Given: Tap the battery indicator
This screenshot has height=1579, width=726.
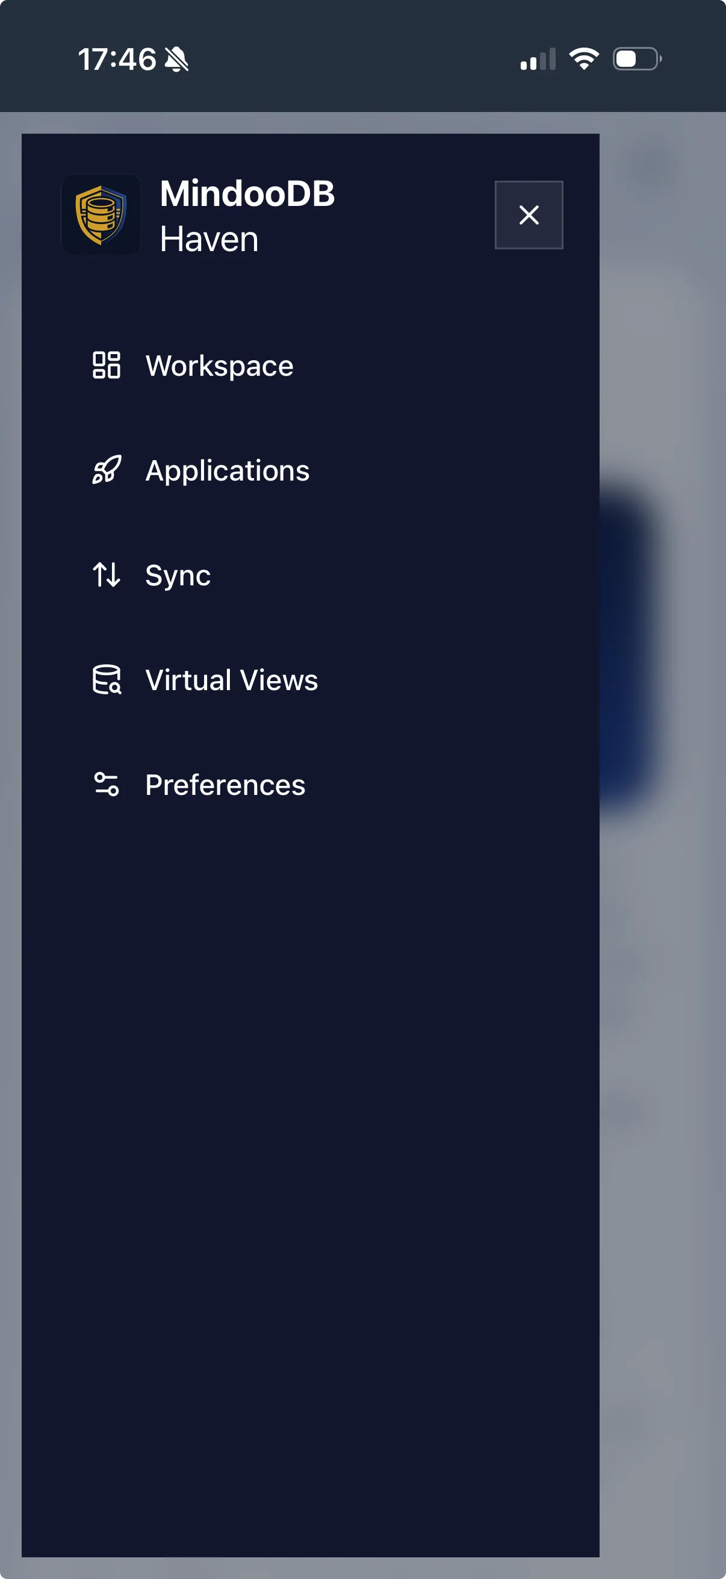Looking at the screenshot, I should pyautogui.click(x=636, y=59).
